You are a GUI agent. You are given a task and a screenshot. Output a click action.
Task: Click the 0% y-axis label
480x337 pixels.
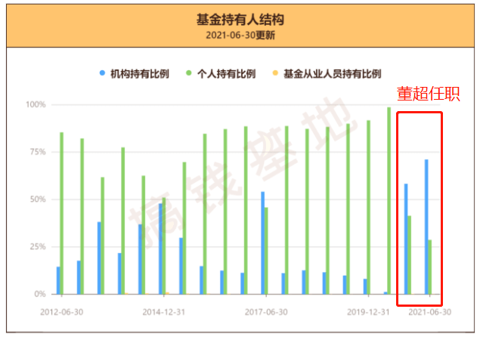click(40, 294)
